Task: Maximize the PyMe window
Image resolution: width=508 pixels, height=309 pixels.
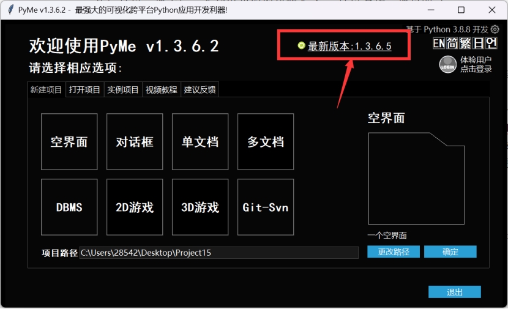Action: (461, 10)
